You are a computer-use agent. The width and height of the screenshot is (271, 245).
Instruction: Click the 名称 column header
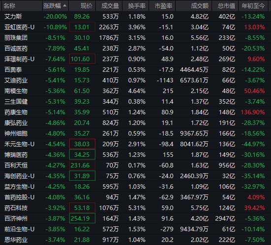click(x=22, y=6)
